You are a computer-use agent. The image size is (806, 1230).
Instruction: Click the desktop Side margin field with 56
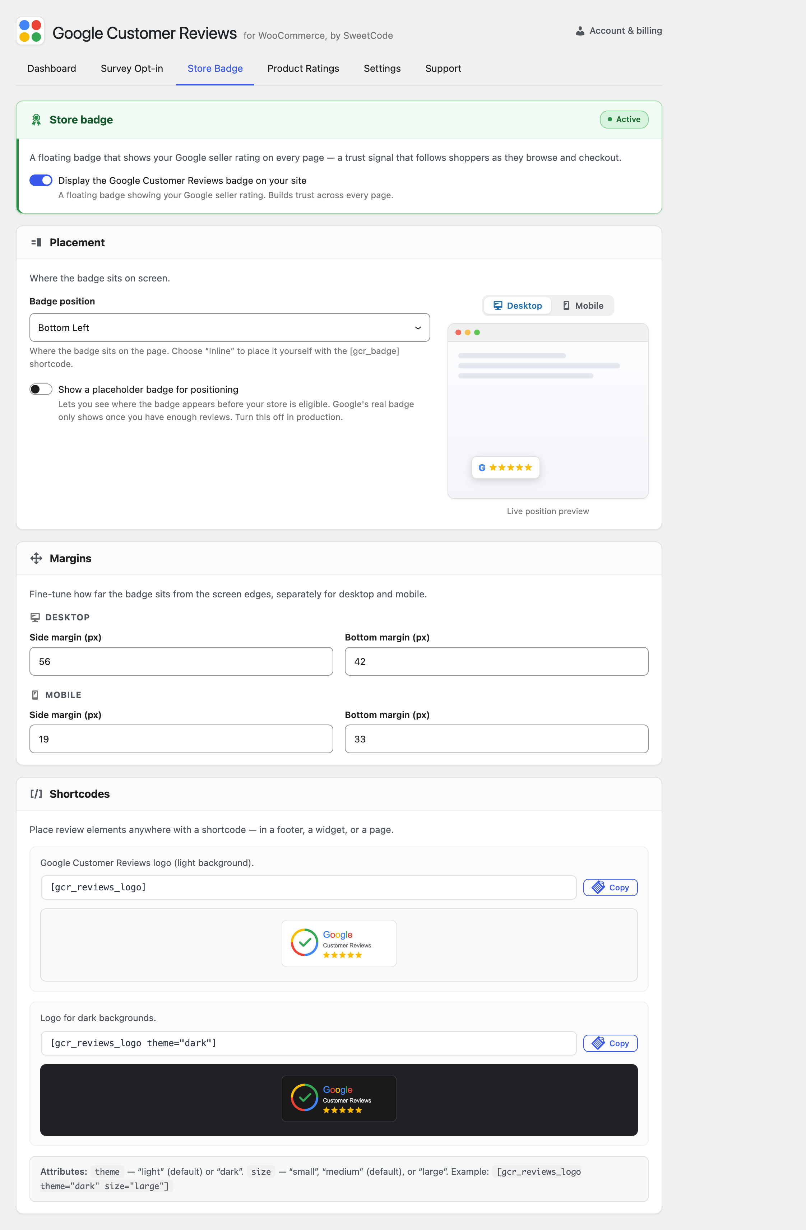(181, 661)
